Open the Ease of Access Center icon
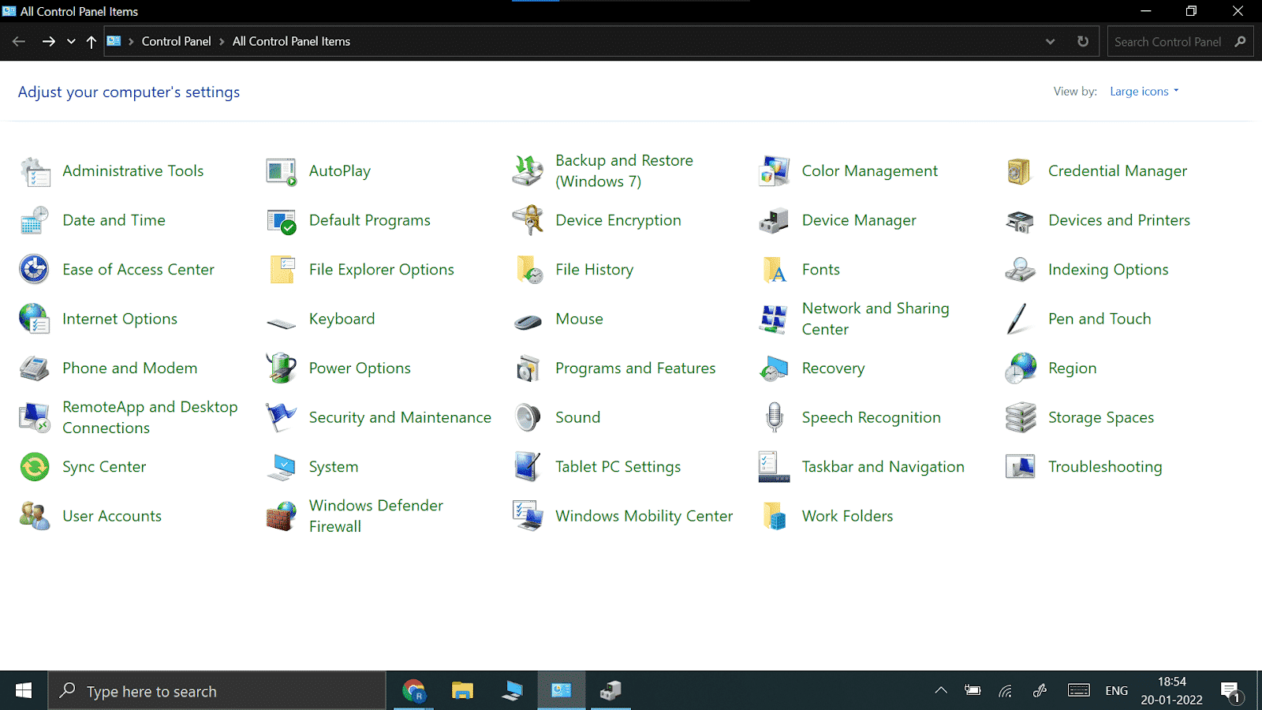This screenshot has width=1262, height=710. pyautogui.click(x=35, y=270)
